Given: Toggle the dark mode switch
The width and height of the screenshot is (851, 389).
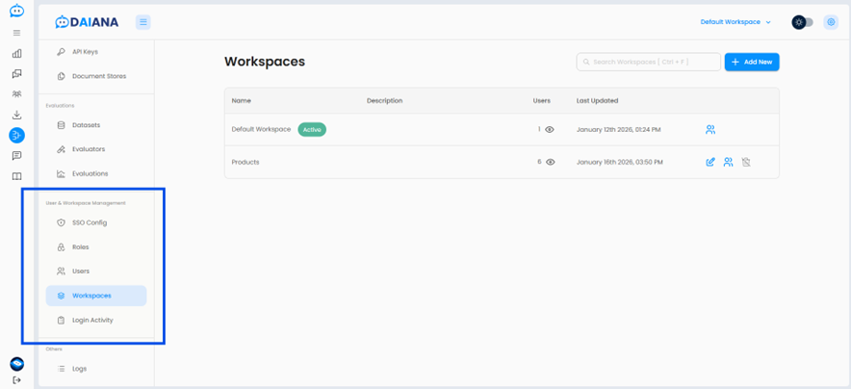Looking at the screenshot, I should (x=802, y=22).
